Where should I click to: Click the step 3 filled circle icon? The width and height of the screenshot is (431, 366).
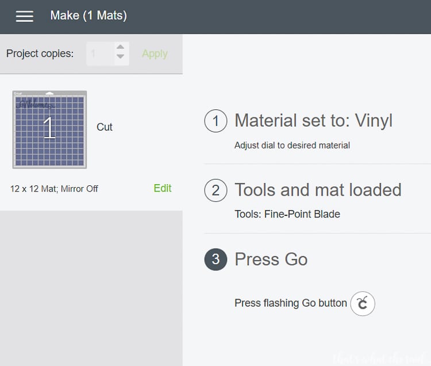click(215, 259)
